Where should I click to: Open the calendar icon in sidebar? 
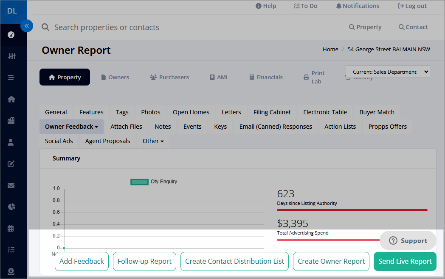click(x=11, y=228)
